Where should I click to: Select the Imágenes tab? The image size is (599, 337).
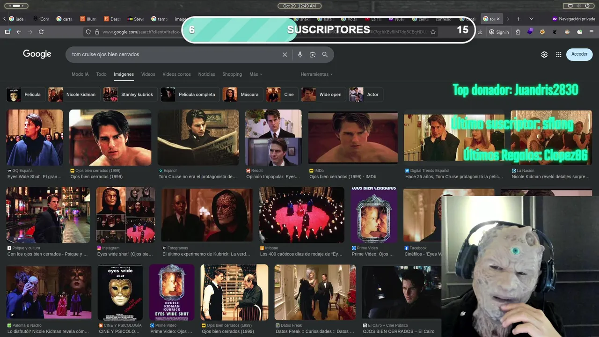click(124, 74)
